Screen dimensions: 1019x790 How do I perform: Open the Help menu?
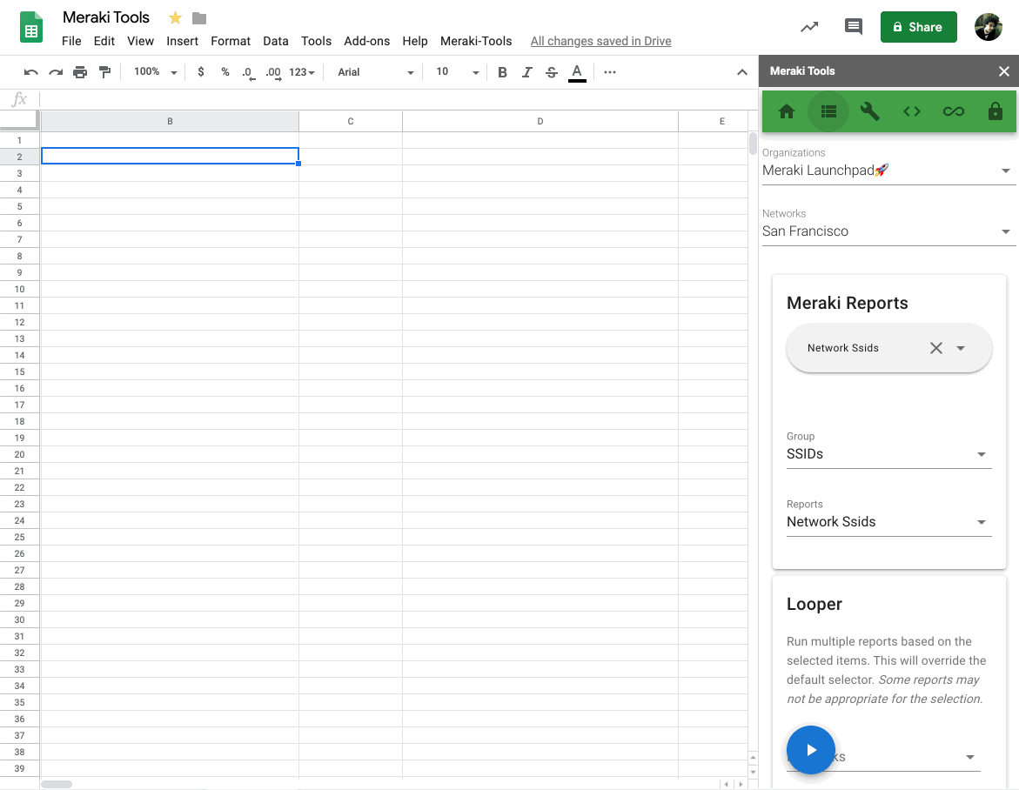(414, 41)
